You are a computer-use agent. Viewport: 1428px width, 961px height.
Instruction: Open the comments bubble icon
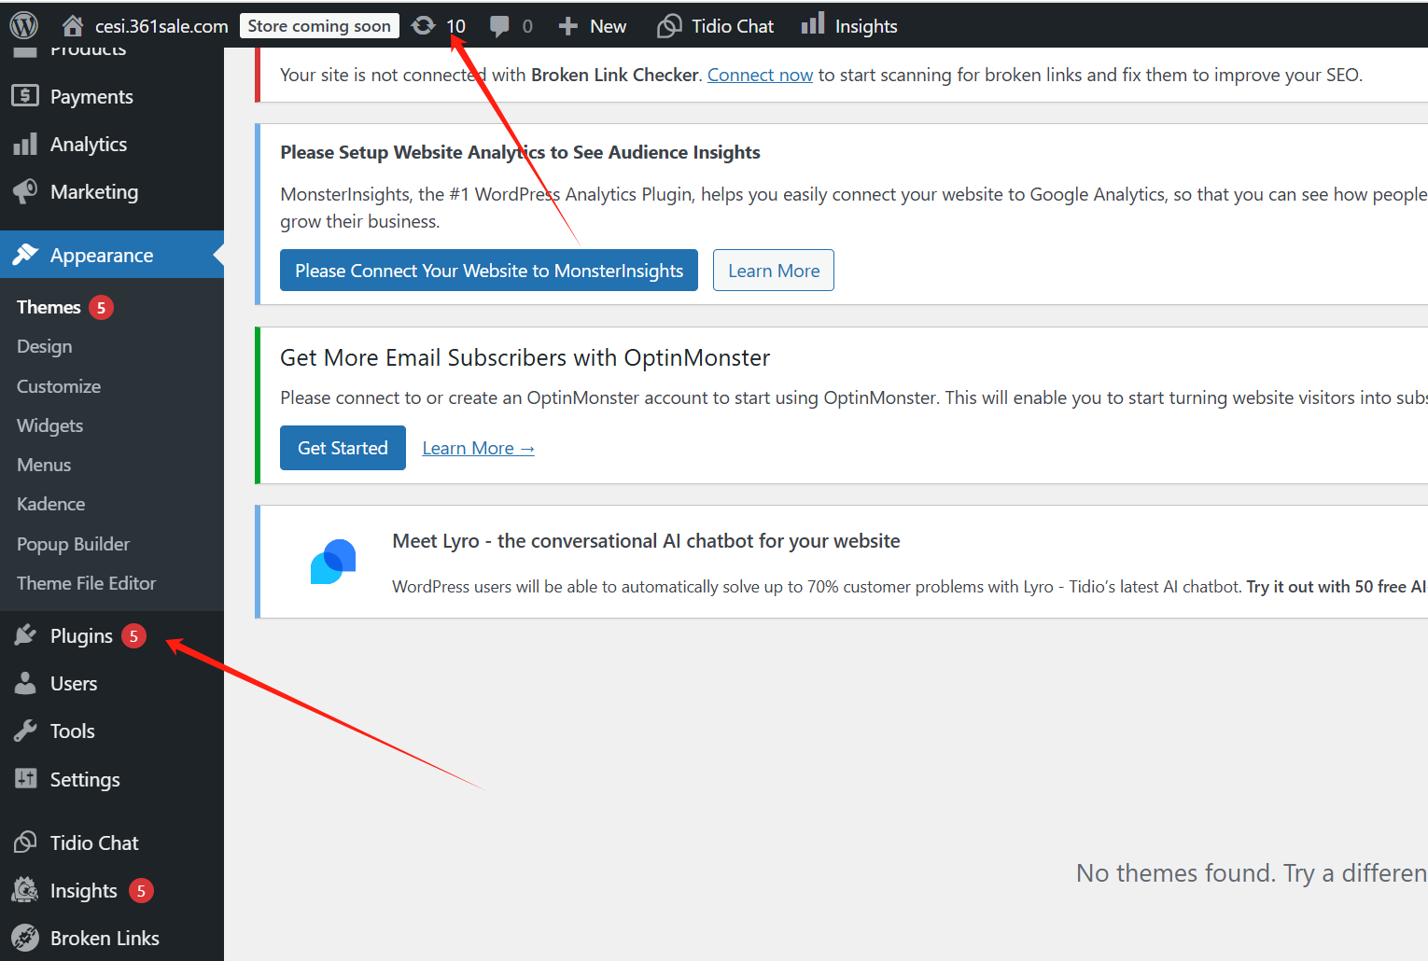pyautogui.click(x=499, y=26)
